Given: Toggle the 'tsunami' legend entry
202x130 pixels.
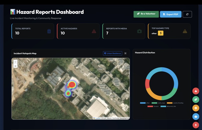Looking at the screenshot, I should [x=153, y=106].
